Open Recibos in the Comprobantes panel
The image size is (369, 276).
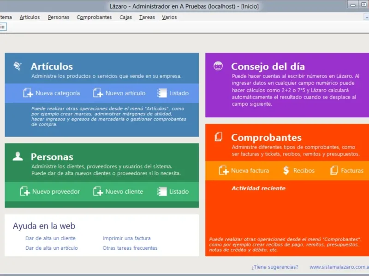(x=304, y=171)
